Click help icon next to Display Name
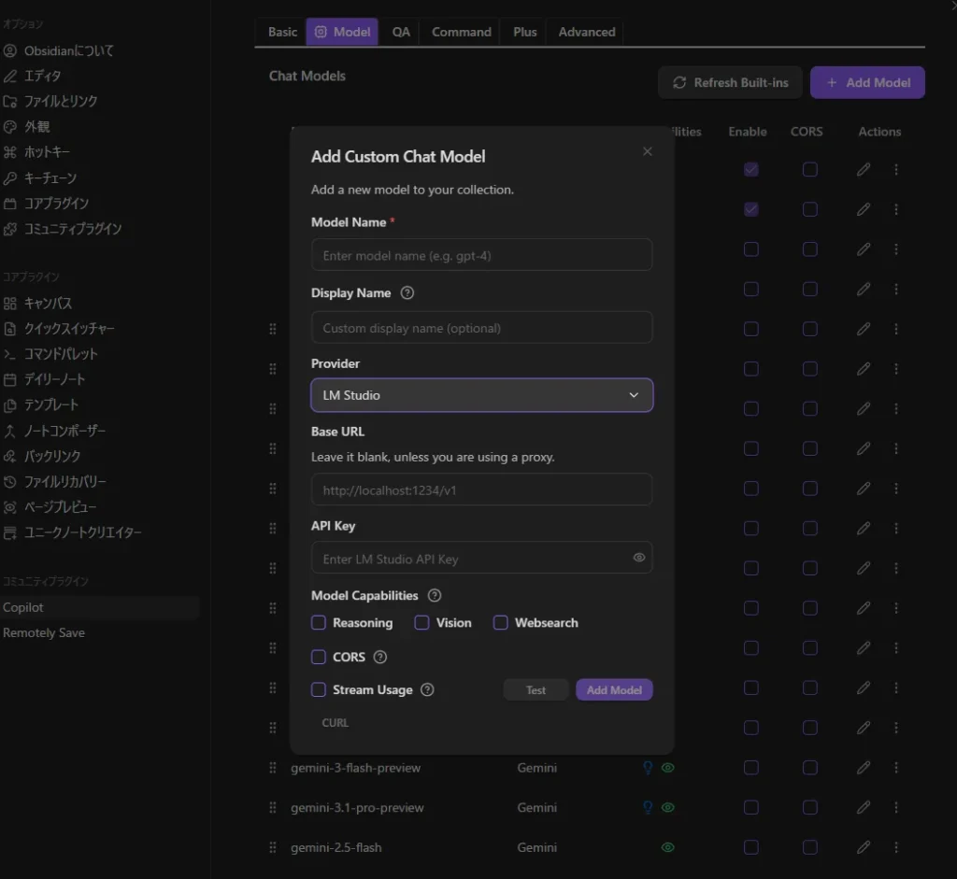This screenshot has height=879, width=957. pos(407,292)
